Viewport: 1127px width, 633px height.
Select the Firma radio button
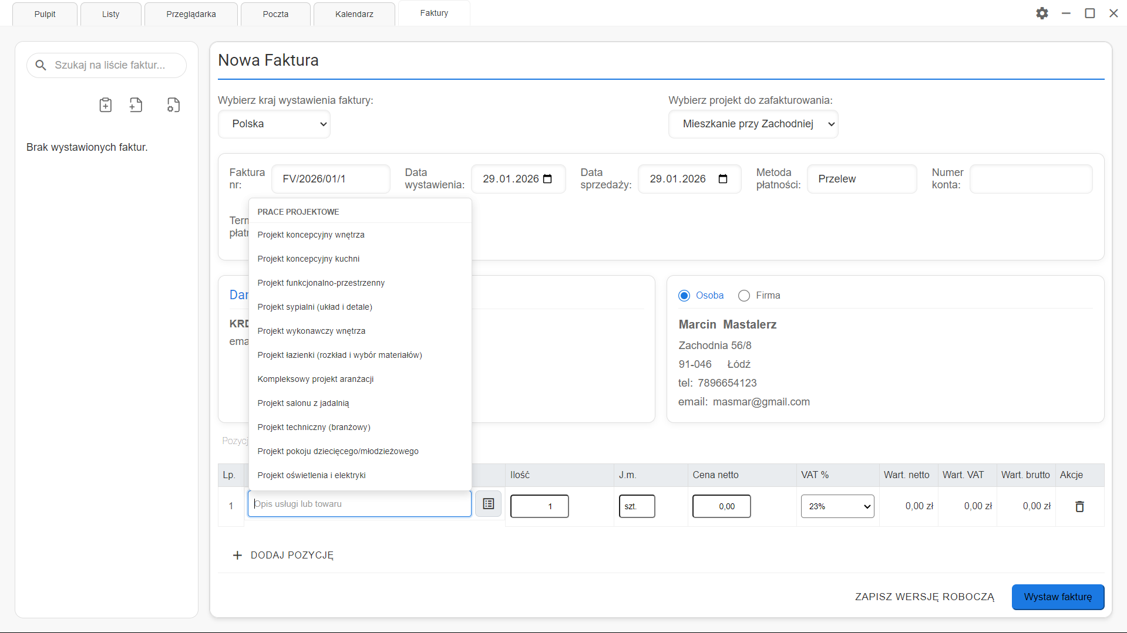pyautogui.click(x=744, y=296)
